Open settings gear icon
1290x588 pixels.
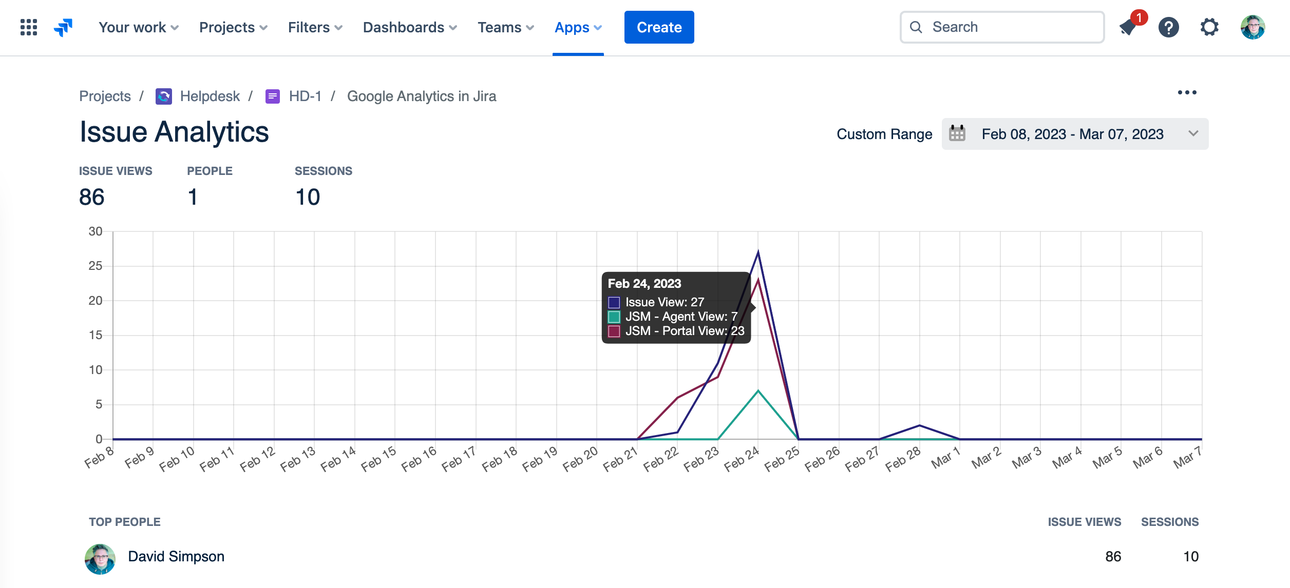(1209, 27)
